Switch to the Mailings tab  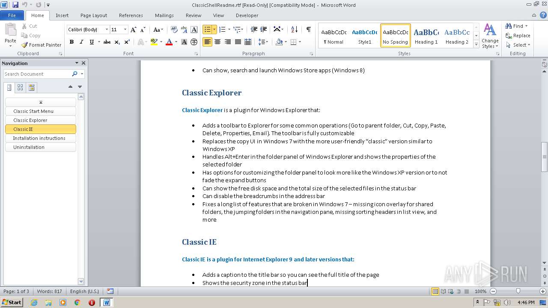pos(164,15)
